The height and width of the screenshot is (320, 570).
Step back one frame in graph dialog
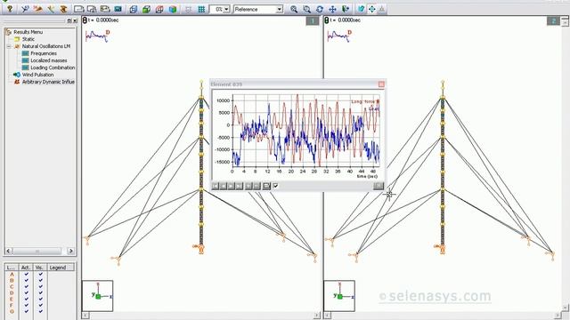coord(224,186)
